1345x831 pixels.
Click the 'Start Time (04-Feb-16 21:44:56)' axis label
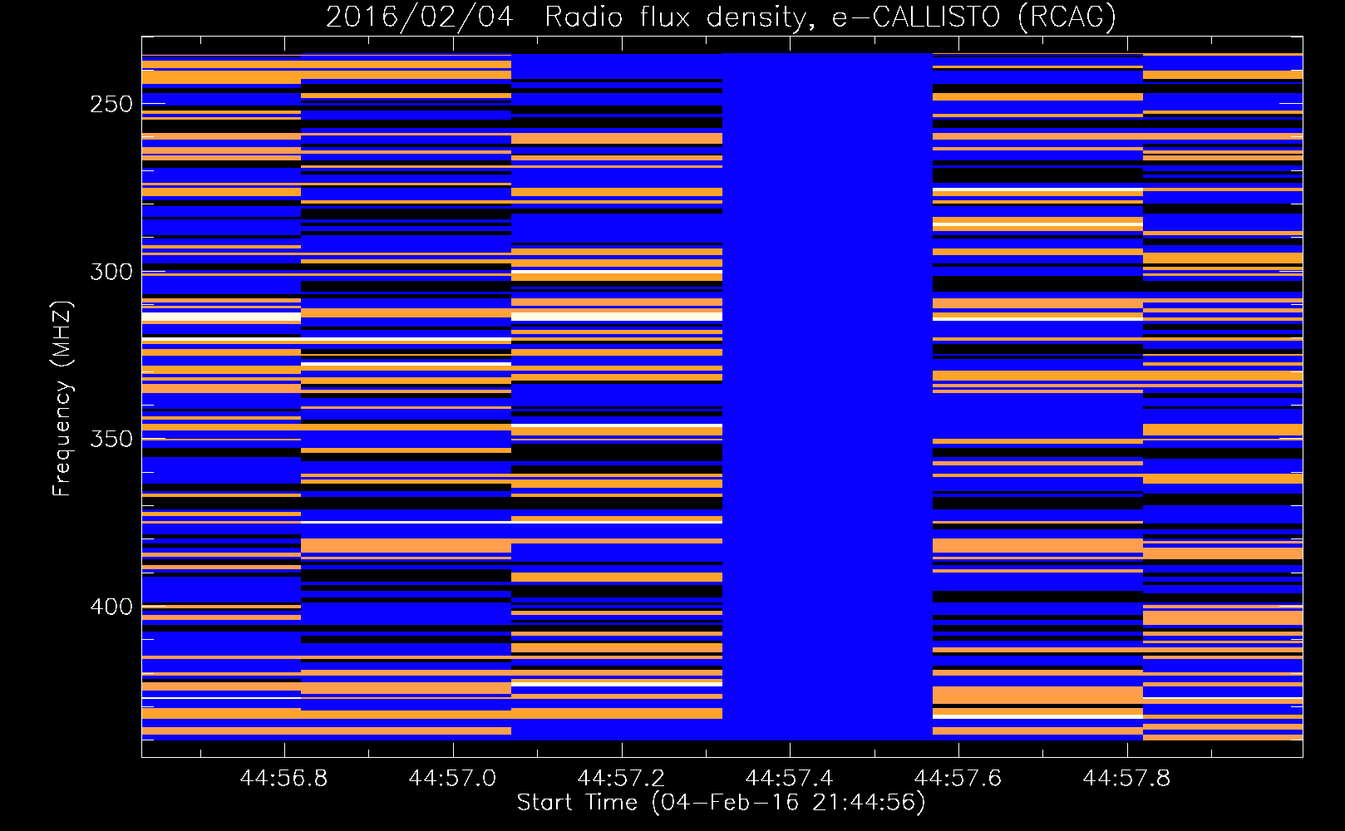(721, 803)
